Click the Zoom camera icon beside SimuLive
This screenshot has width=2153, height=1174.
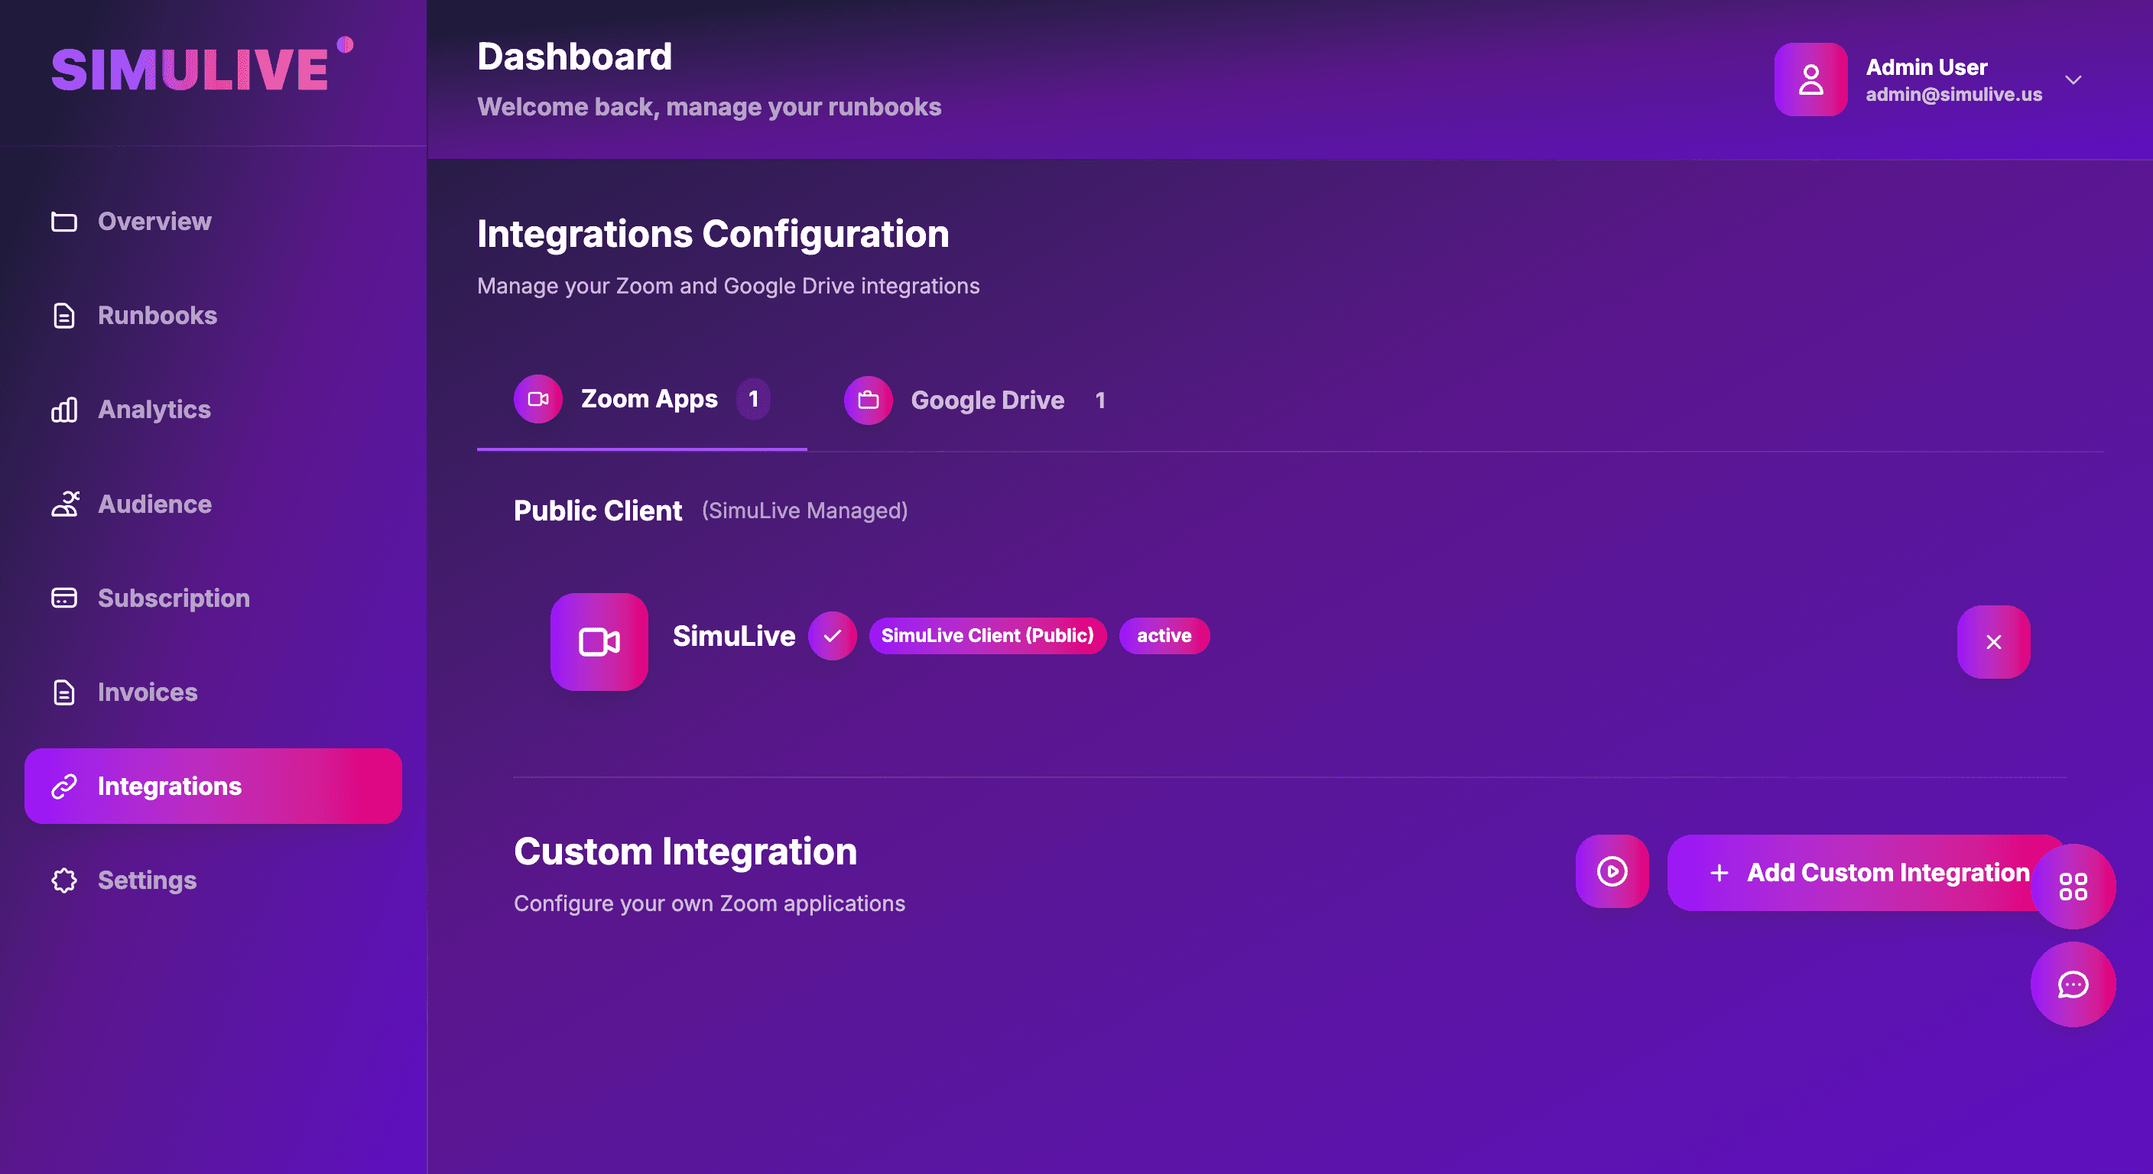[599, 642]
